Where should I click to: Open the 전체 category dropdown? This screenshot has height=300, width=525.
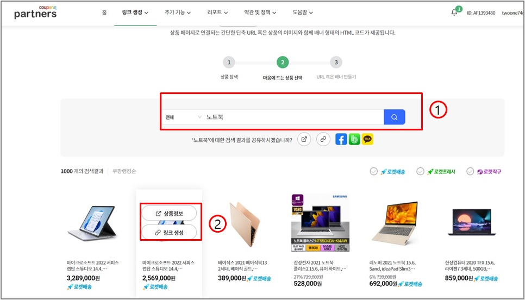pos(183,117)
